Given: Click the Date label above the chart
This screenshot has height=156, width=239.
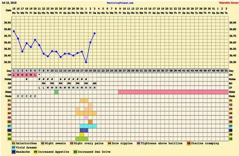Looking at the screenshot, I should coord(8,10).
